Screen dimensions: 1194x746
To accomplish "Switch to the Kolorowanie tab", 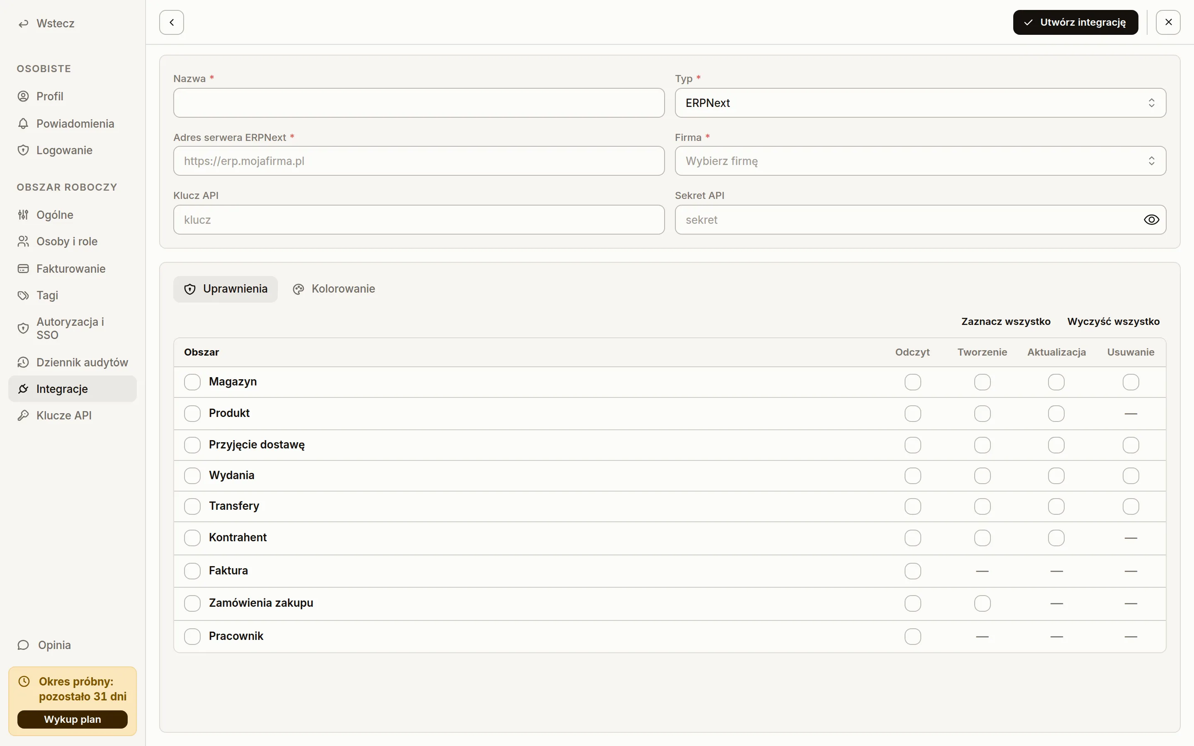I will point(334,289).
